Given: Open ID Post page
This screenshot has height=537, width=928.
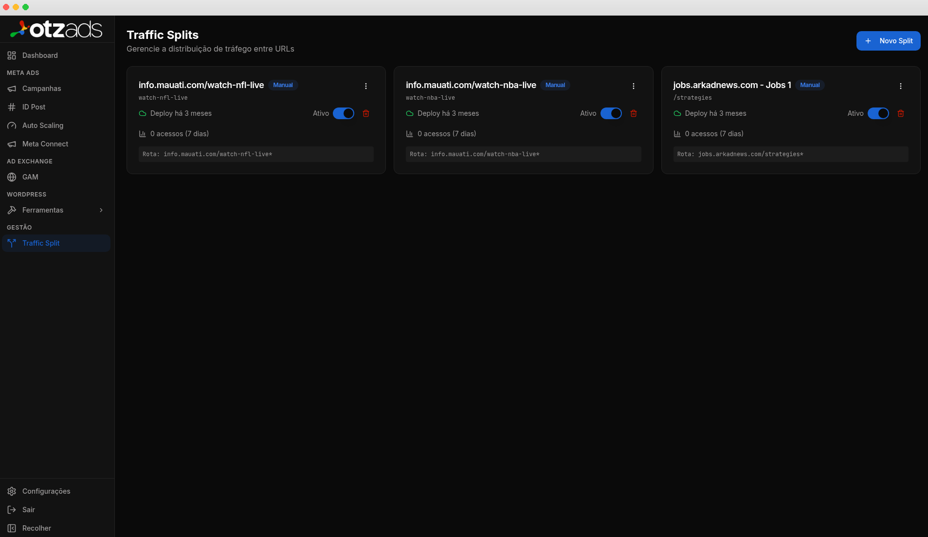Looking at the screenshot, I should point(56,107).
